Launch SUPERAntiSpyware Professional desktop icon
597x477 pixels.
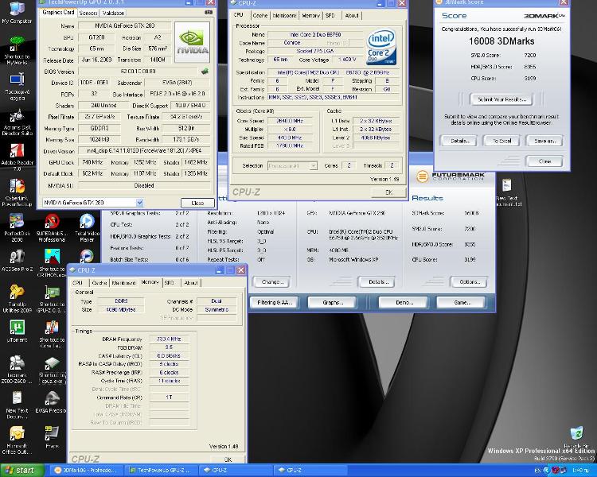point(52,228)
